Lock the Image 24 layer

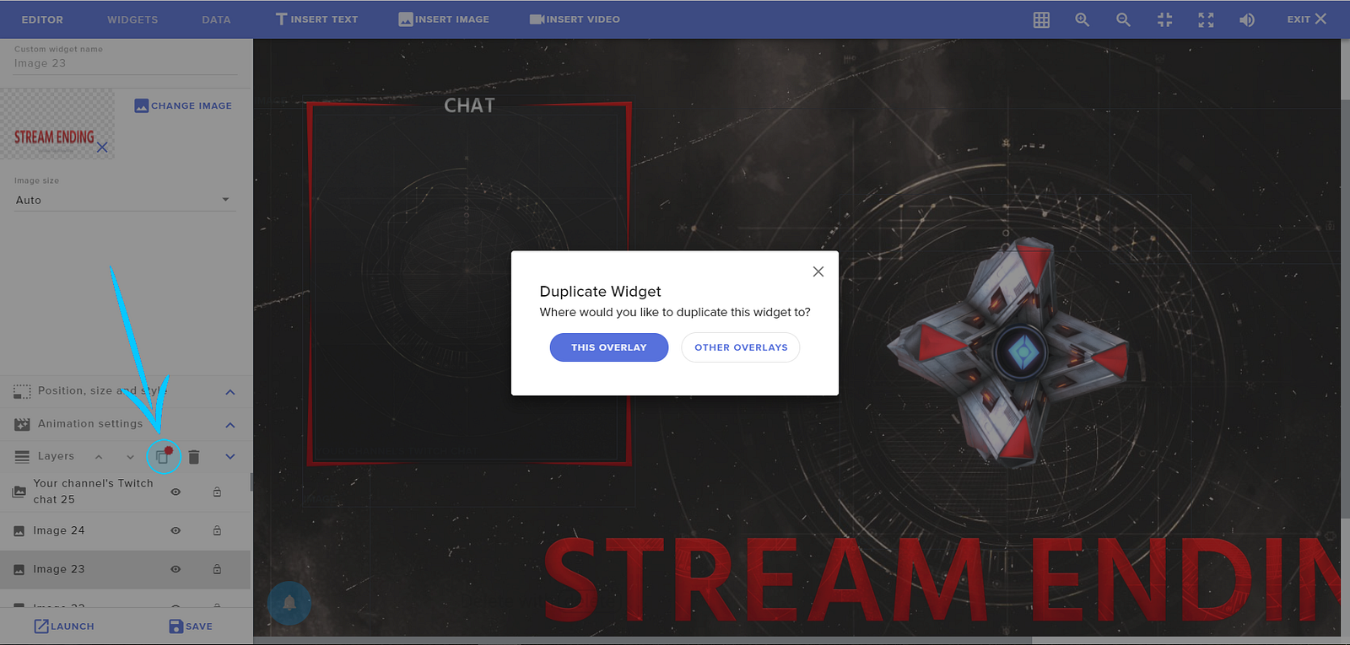(217, 531)
